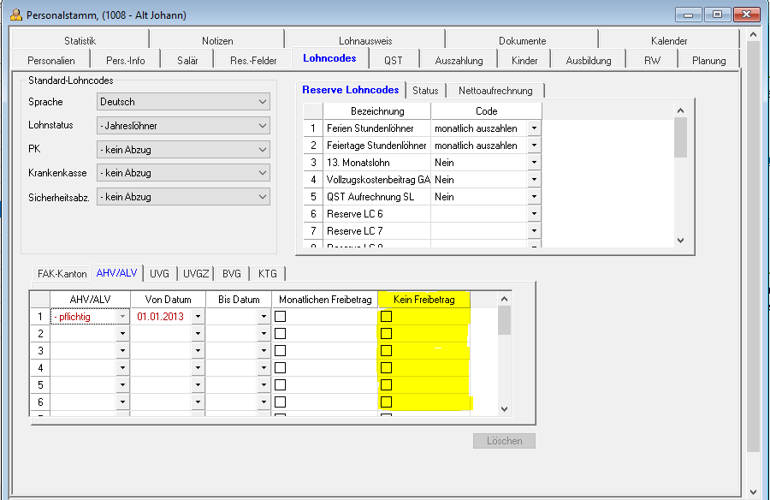Screen dimensions: 770x500
Task: Switch to the QST tab
Action: coord(394,60)
